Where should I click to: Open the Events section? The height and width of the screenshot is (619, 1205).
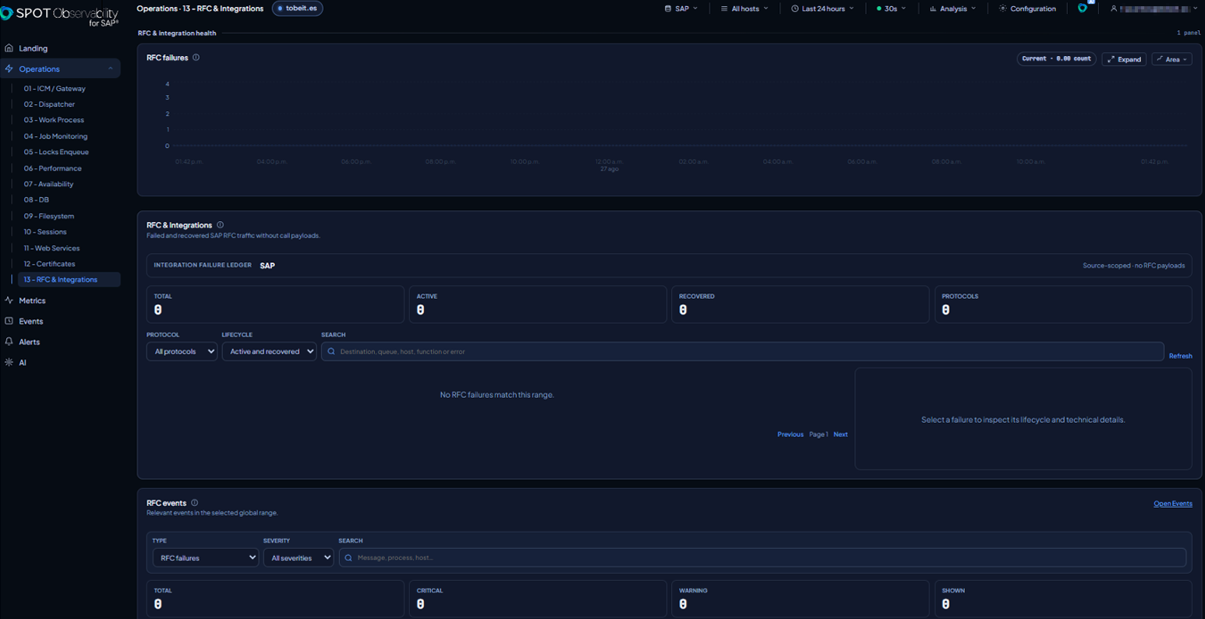(x=31, y=321)
